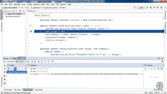Add a new watch with plus icon

(x=145, y=69)
